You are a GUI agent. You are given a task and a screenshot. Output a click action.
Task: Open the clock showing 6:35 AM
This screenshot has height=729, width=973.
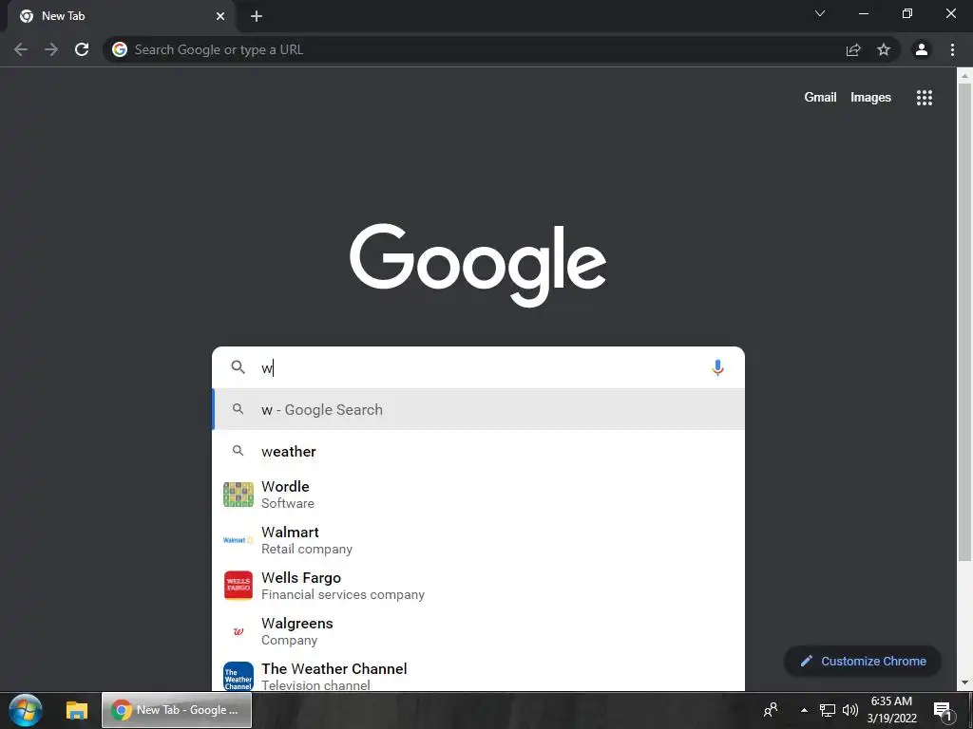point(891,710)
